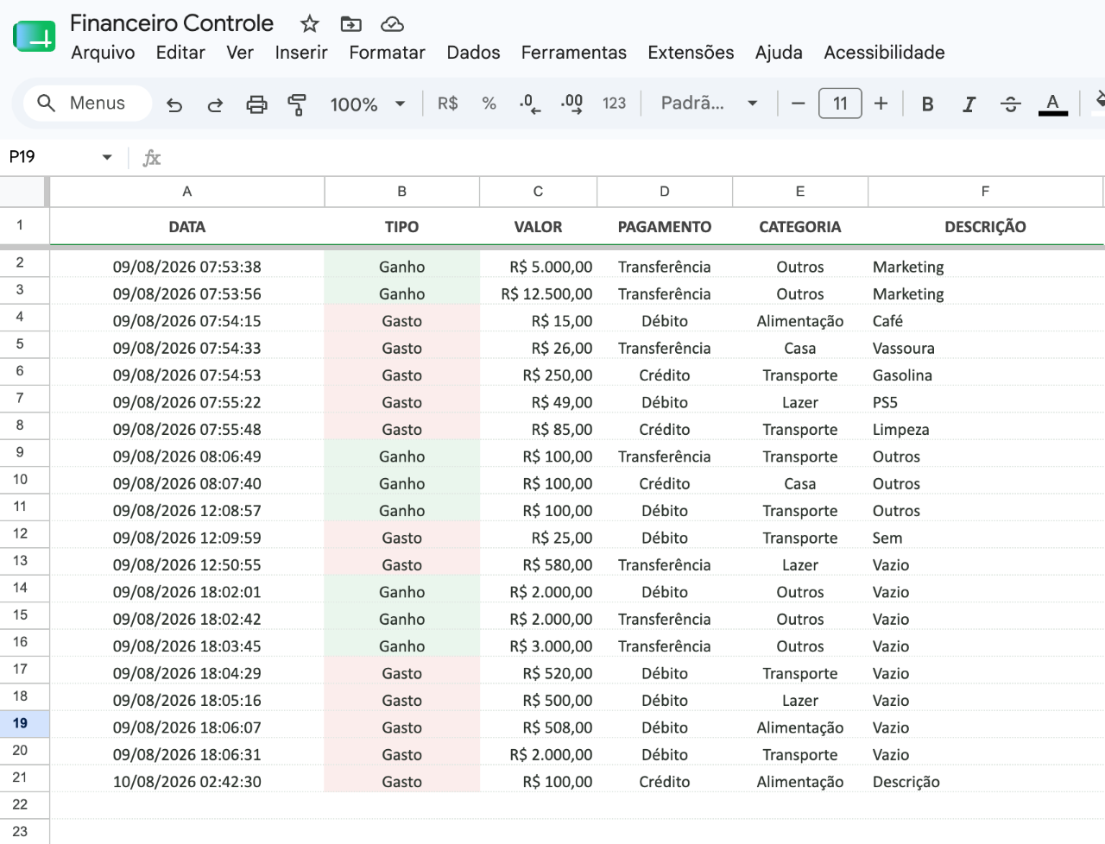Screen dimensions: 1105x844
Task: Open the Arquivo menu
Action: (x=103, y=53)
